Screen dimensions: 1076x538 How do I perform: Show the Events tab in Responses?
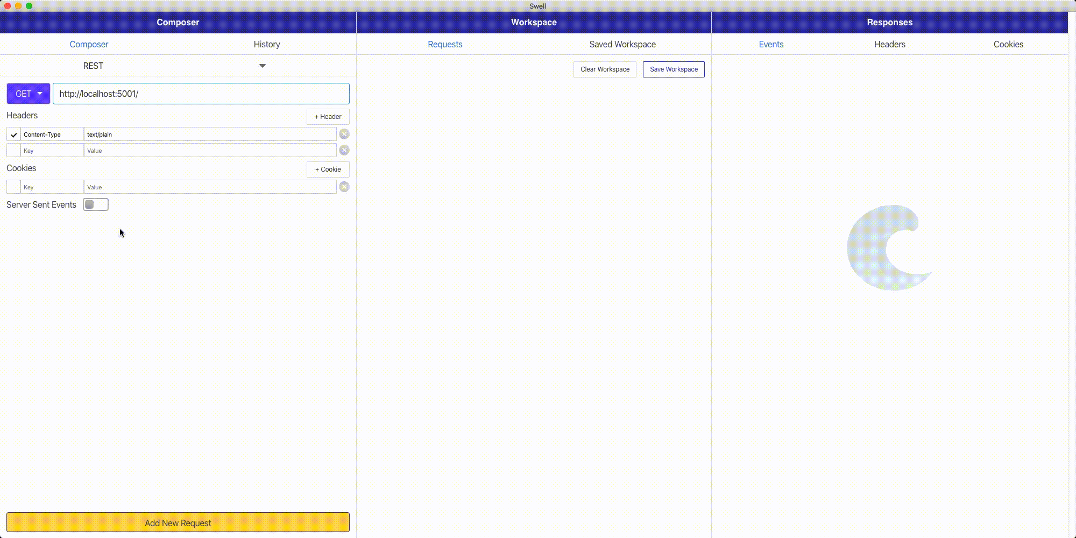pyautogui.click(x=771, y=44)
